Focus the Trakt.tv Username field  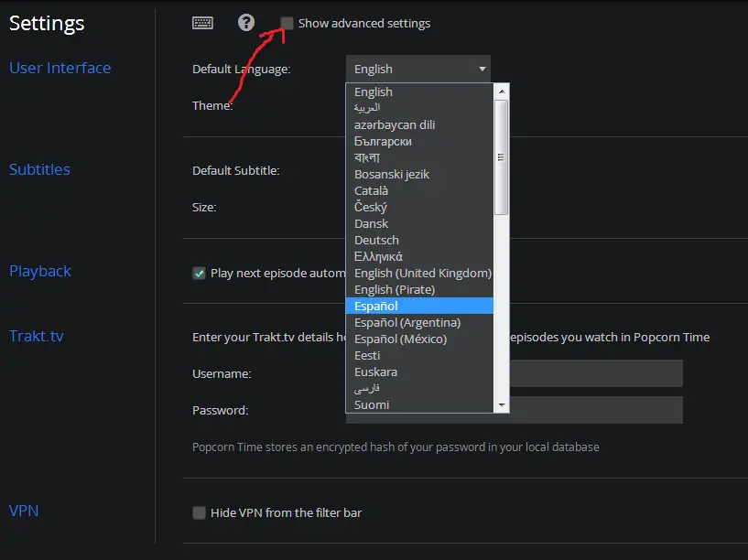click(596, 373)
